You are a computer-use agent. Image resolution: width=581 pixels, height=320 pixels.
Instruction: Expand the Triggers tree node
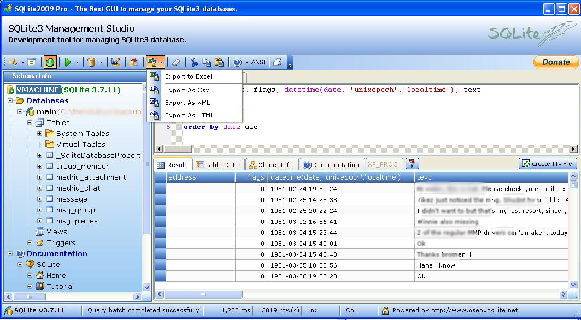click(30, 242)
